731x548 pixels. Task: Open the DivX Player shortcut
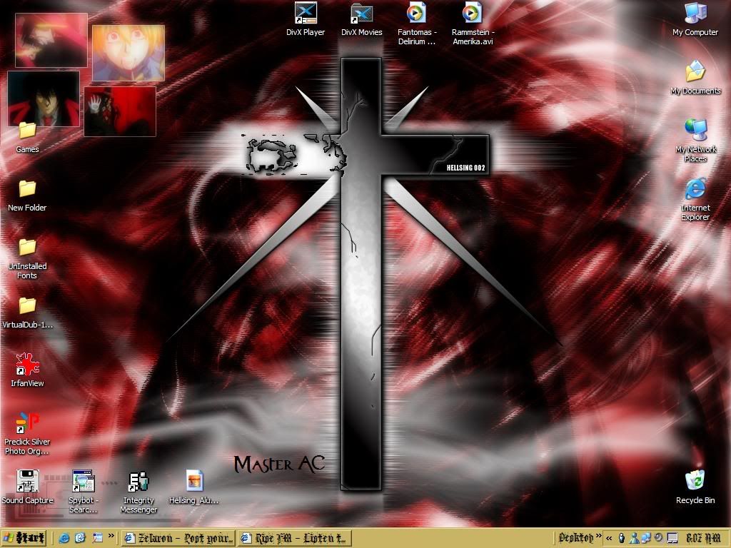[306, 19]
